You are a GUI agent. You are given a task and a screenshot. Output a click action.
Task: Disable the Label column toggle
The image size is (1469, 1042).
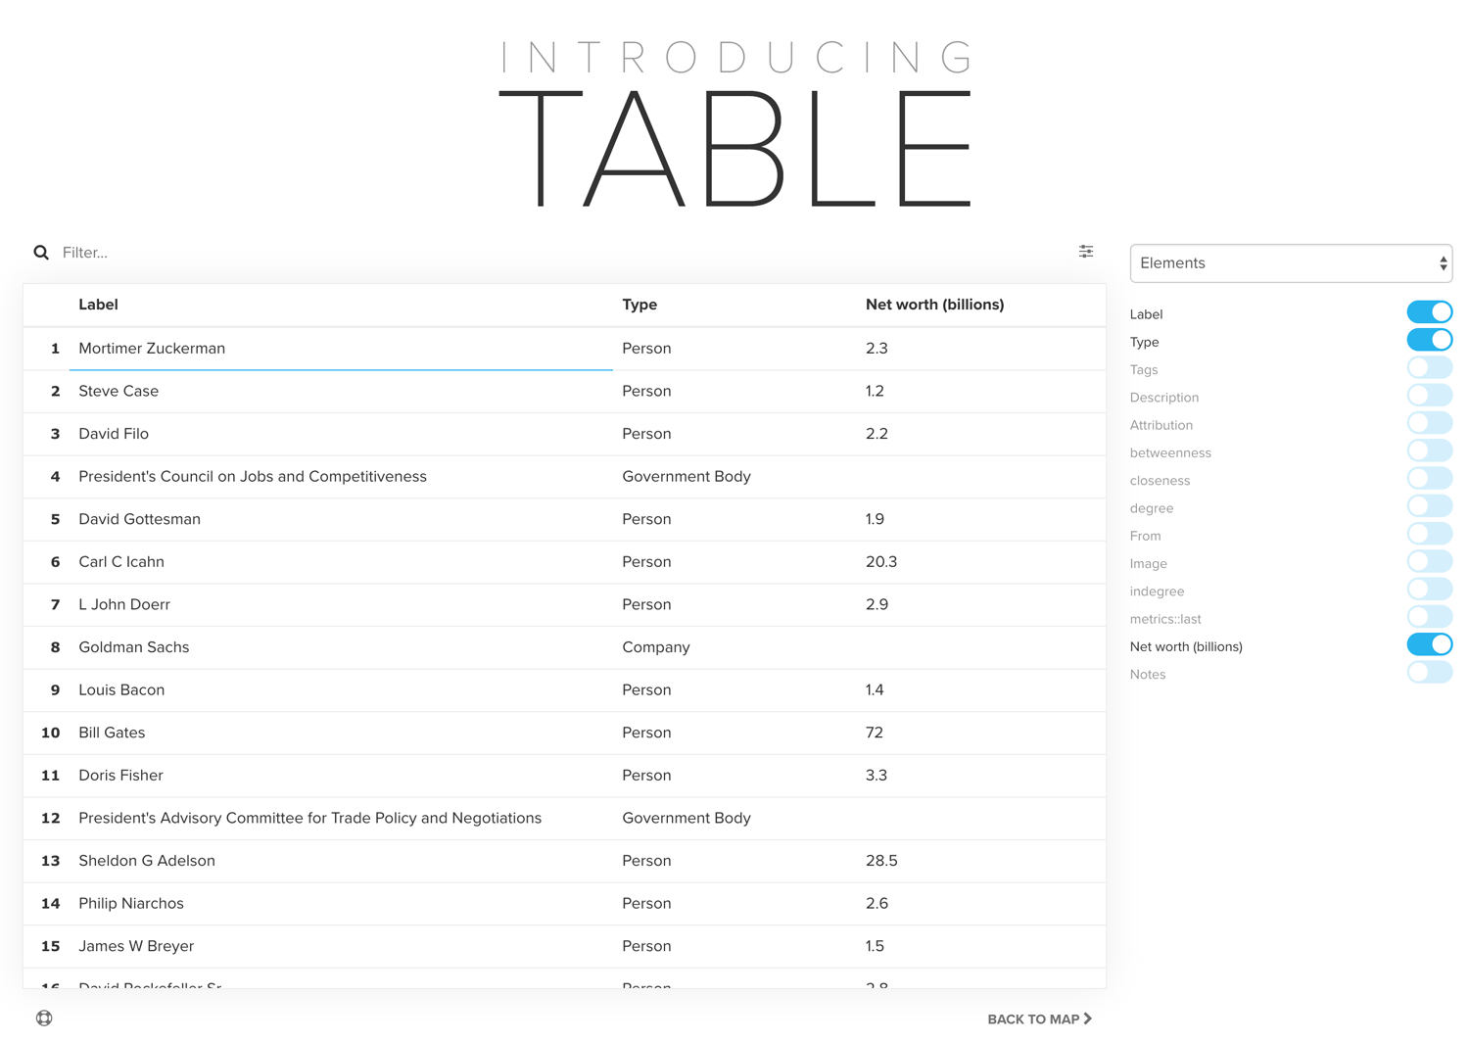(x=1429, y=312)
